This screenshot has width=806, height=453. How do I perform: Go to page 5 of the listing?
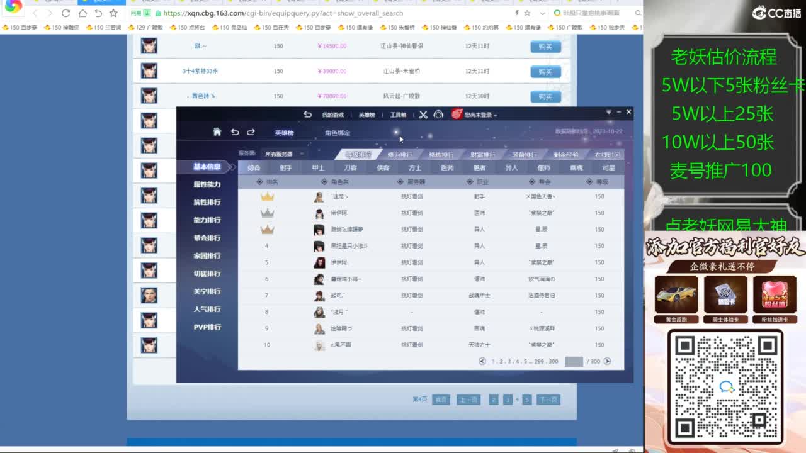tap(527, 400)
